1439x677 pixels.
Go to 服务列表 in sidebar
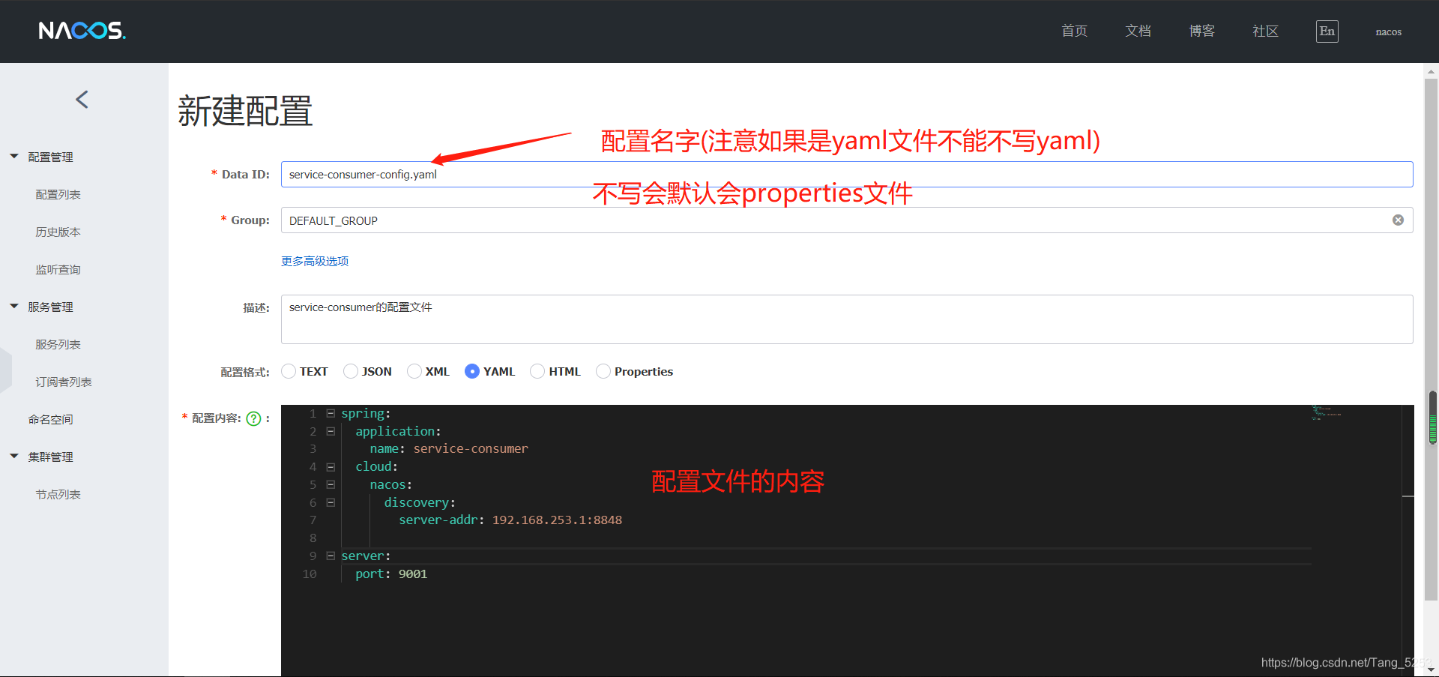click(x=58, y=344)
